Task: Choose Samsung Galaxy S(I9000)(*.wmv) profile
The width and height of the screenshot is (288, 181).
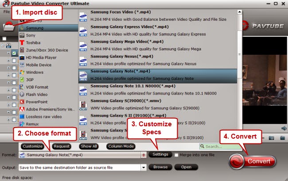Action: [158, 105]
